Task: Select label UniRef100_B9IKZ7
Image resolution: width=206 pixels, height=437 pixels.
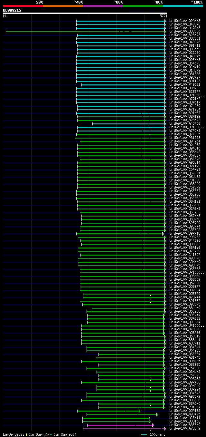Action: (185, 113)
